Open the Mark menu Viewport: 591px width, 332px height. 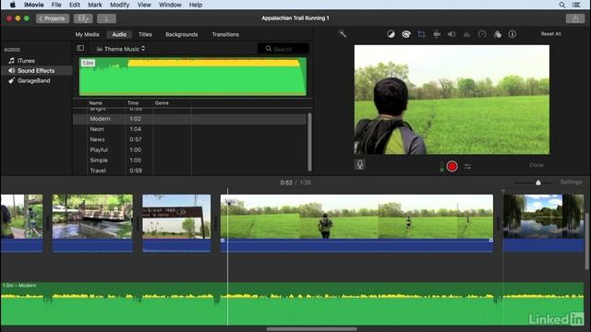95,5
